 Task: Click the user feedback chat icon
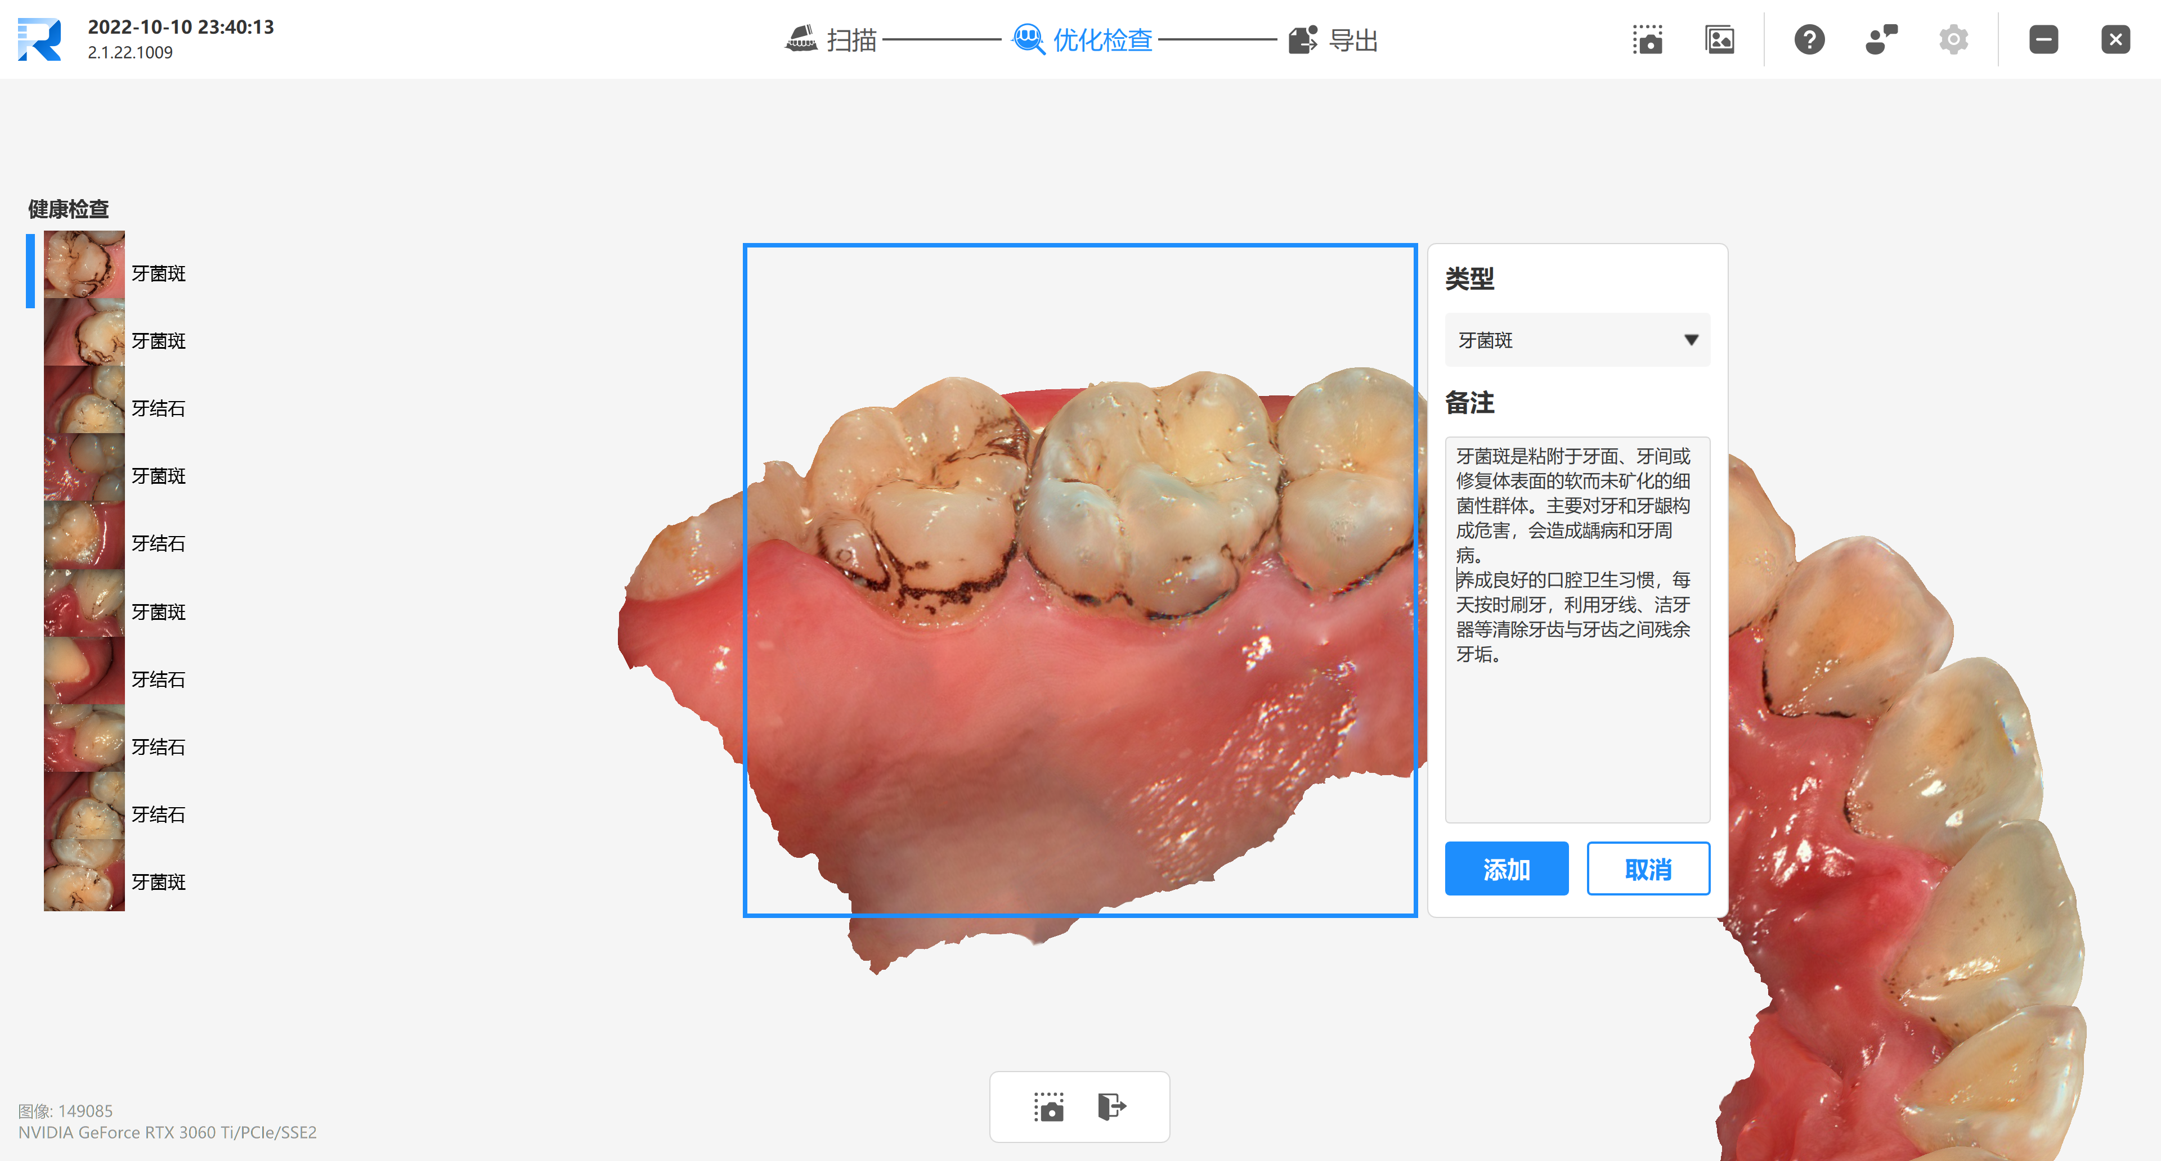[x=1881, y=39]
